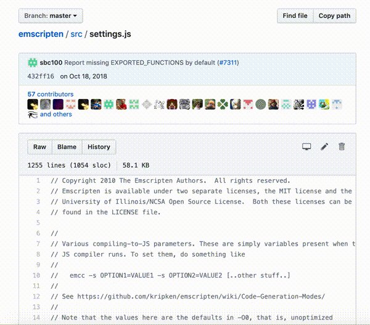The image size is (370, 325).
Task: Click the '58.1 KB' file size
Action: click(x=136, y=166)
